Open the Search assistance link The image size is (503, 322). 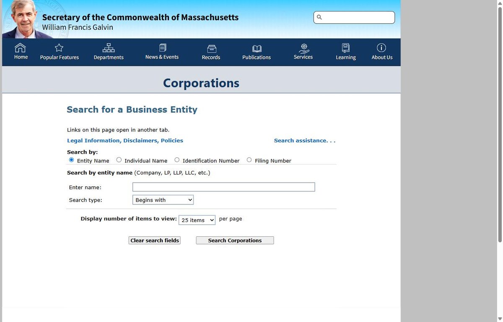click(305, 140)
